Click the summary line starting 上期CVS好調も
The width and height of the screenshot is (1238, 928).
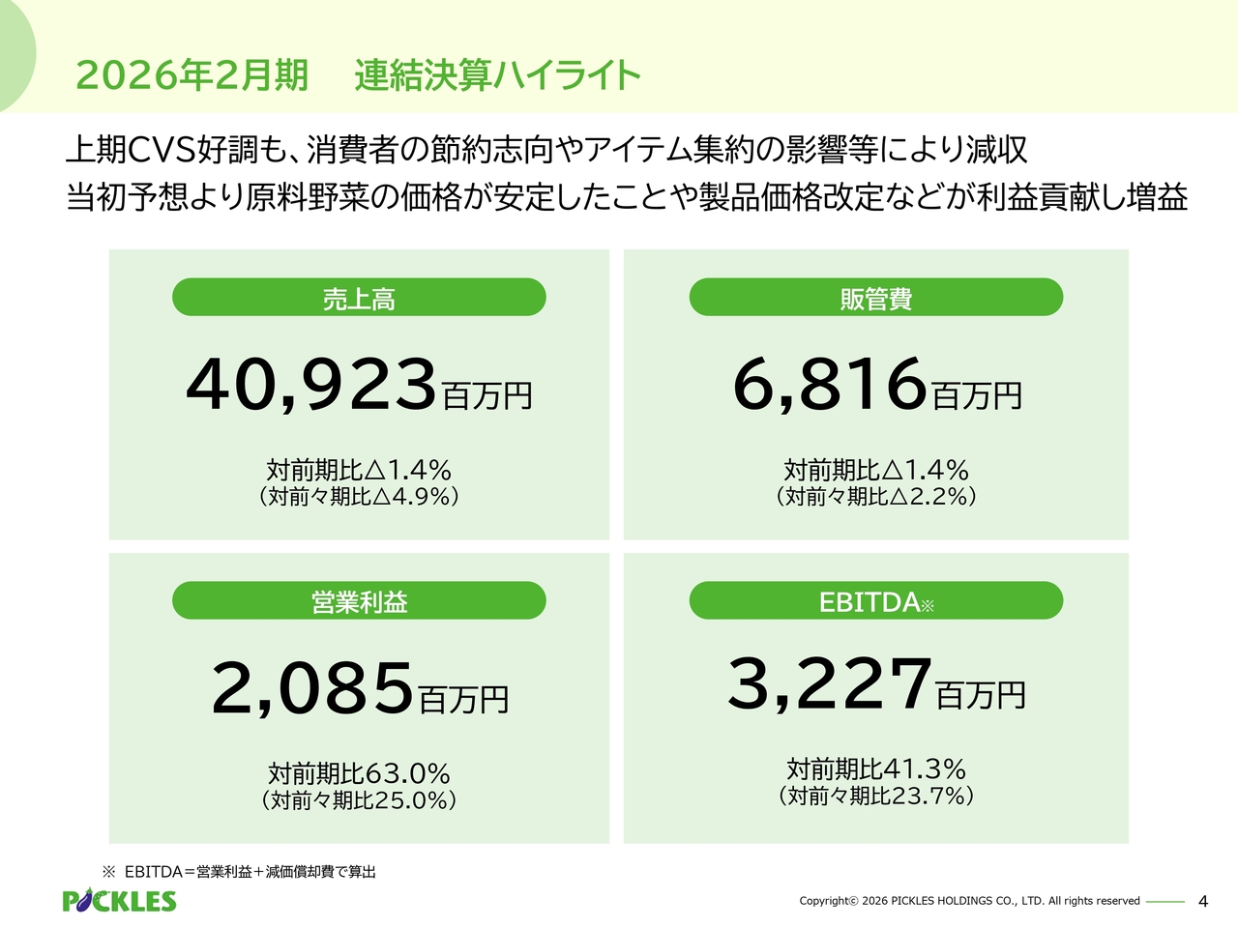coord(546,150)
